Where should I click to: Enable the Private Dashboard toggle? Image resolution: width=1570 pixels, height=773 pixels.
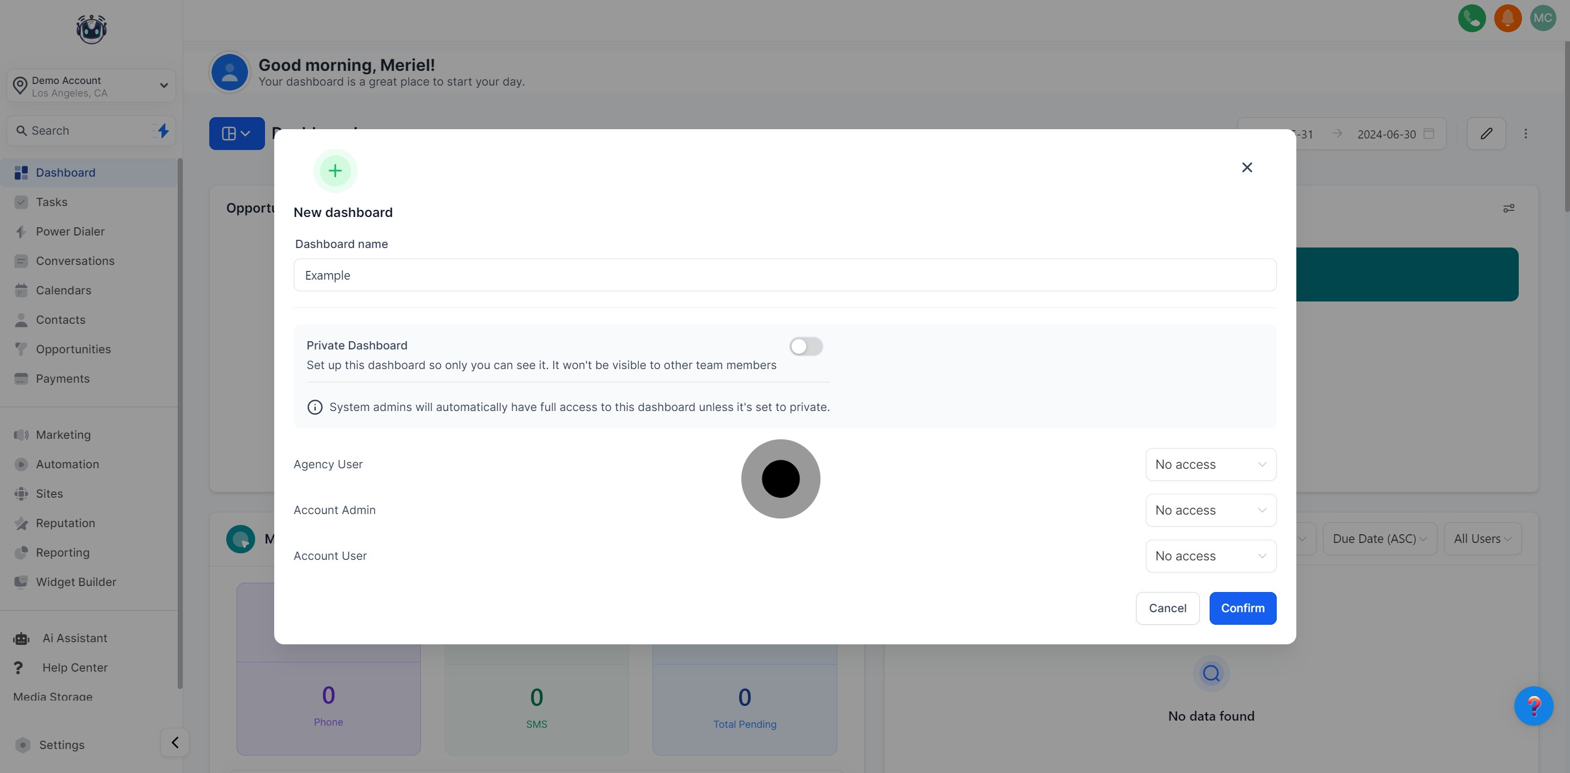point(806,346)
